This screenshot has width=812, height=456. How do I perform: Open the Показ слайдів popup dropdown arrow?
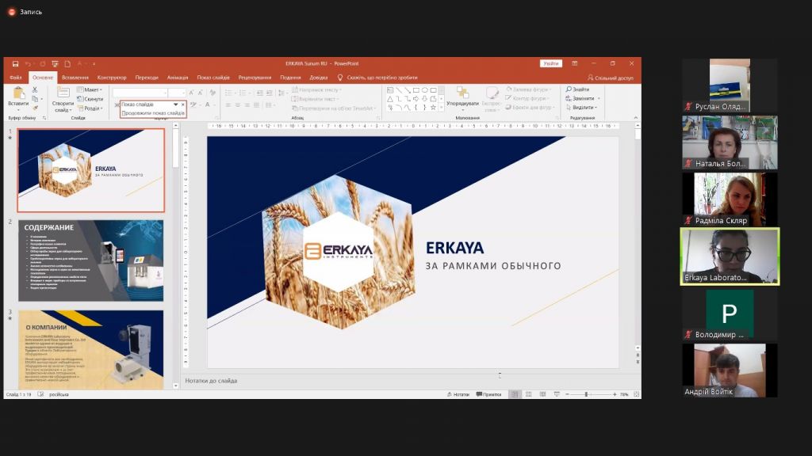[175, 104]
